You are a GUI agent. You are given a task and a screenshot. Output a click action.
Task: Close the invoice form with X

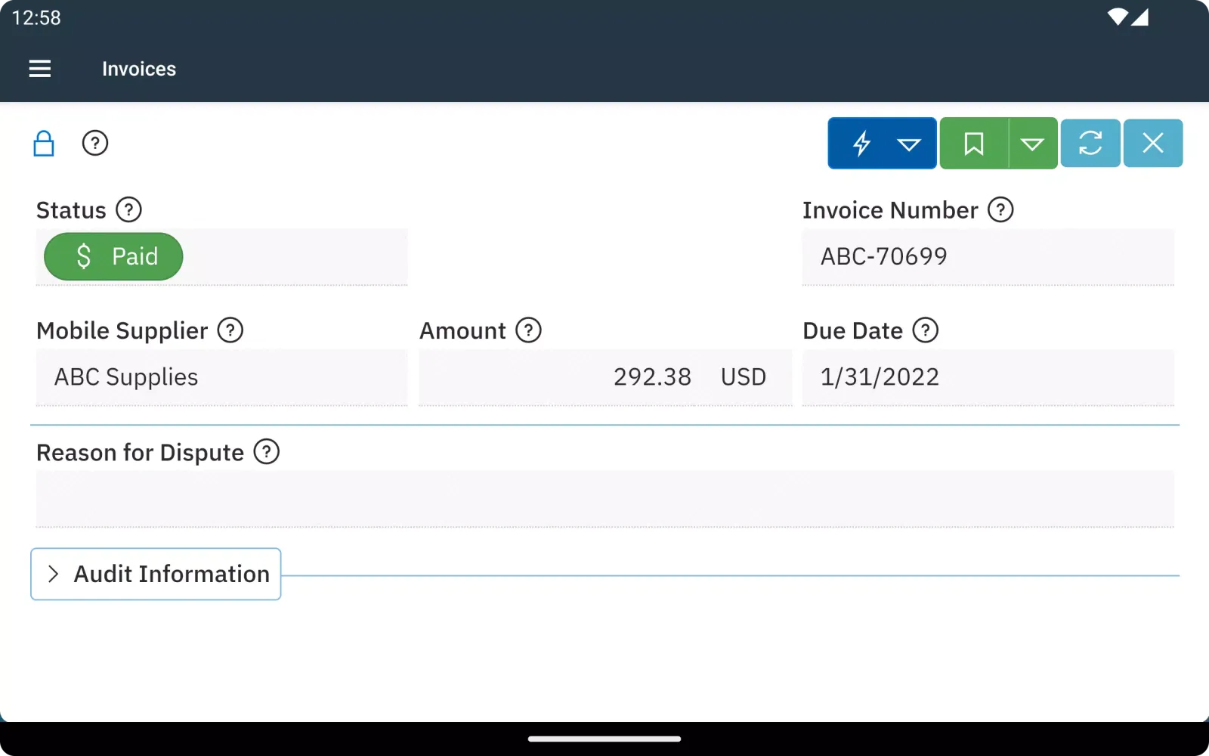pos(1153,143)
